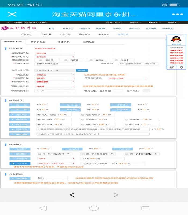
Task: Select the 搜店铺 search method radio
Action: click(x=62, y=60)
